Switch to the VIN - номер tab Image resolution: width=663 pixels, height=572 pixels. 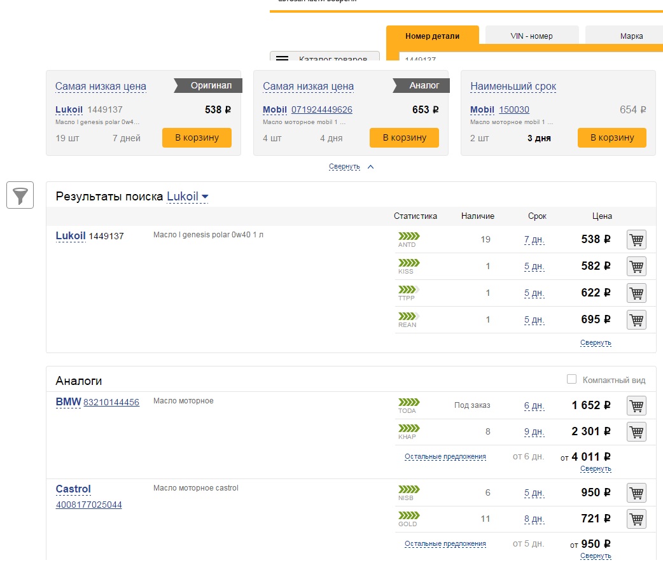[531, 36]
